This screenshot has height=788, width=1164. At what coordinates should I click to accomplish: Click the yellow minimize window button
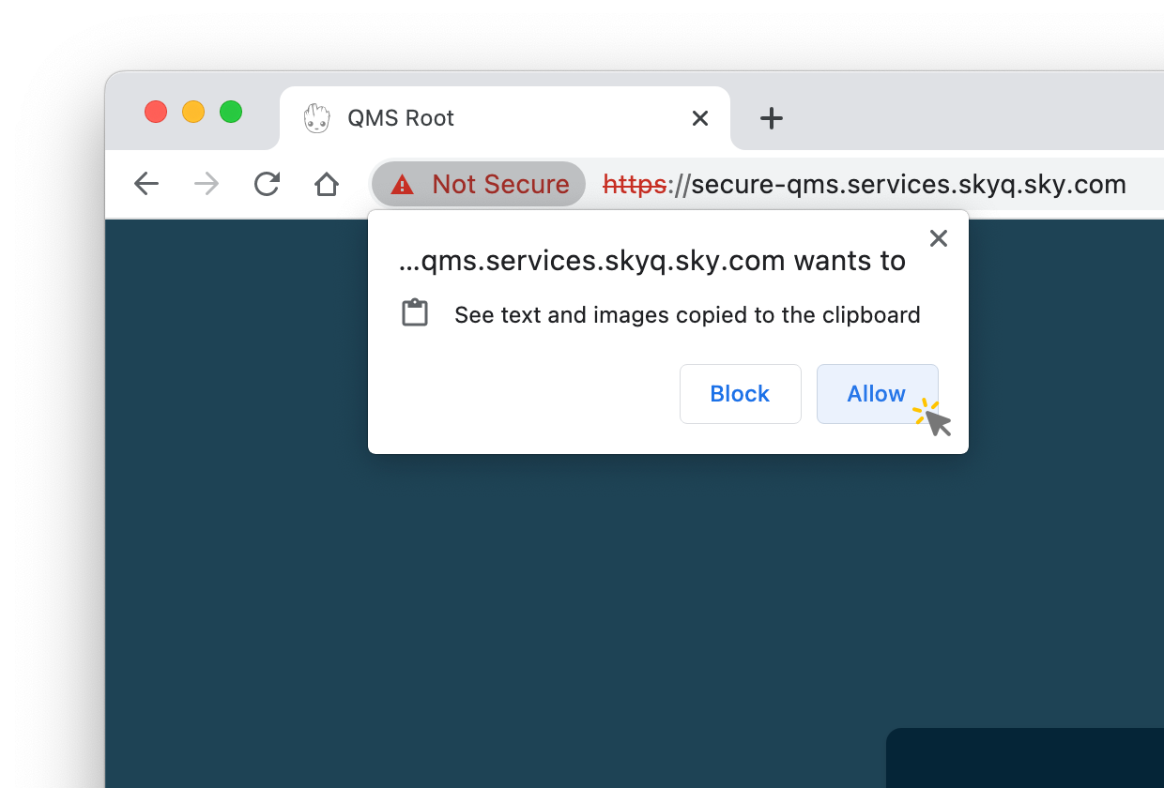pyautogui.click(x=193, y=112)
